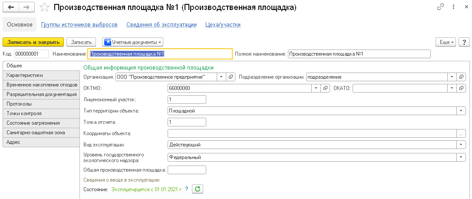Open the Организация record with its open button
The image size is (472, 199).
tap(231, 77)
